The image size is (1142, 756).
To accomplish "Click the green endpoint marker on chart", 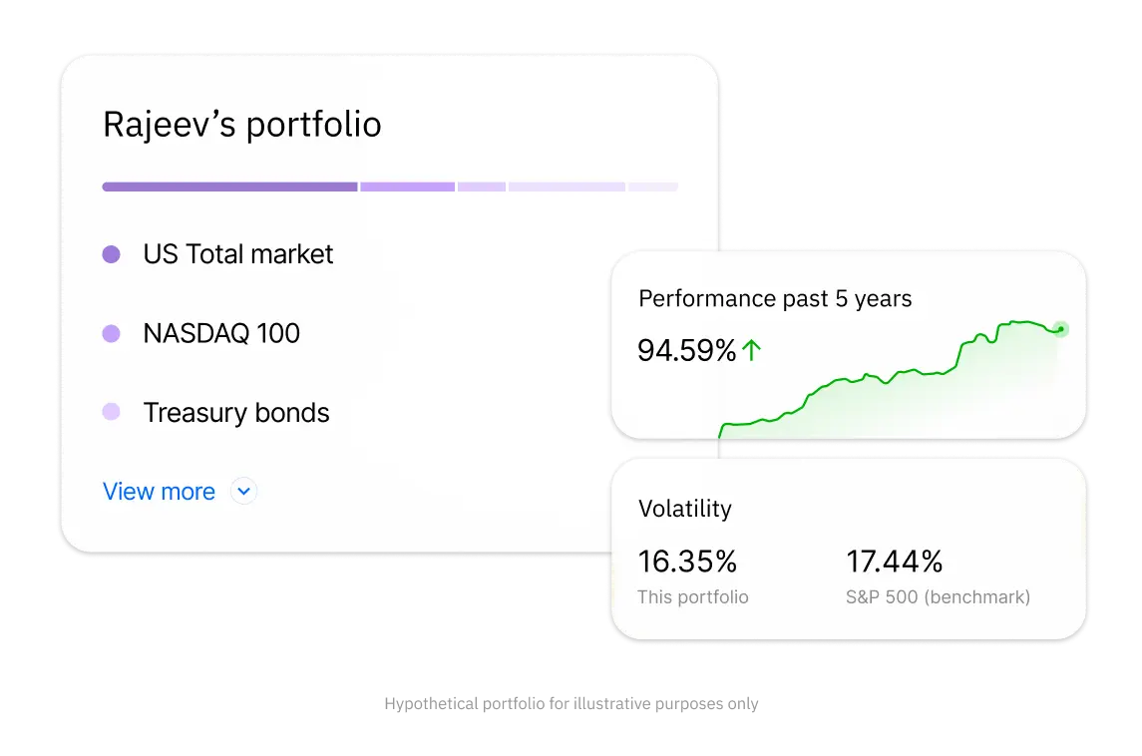I will 1060,329.
